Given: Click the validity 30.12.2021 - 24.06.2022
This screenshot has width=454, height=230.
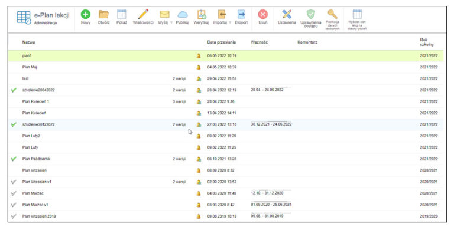Looking at the screenshot, I should point(271,124).
